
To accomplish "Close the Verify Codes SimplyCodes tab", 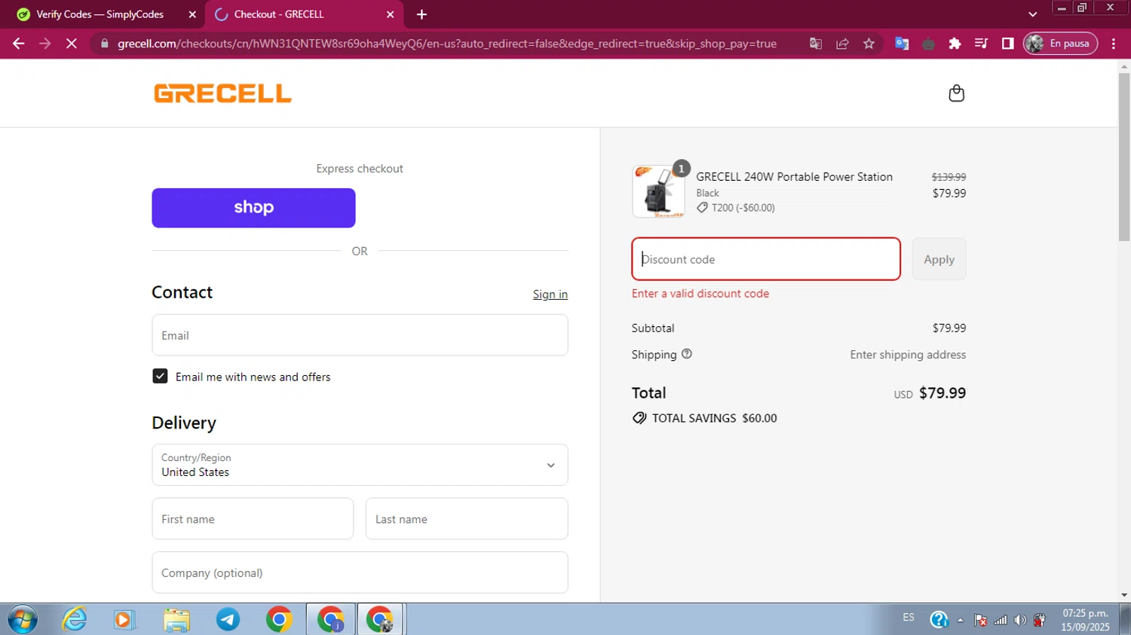I will tap(192, 14).
